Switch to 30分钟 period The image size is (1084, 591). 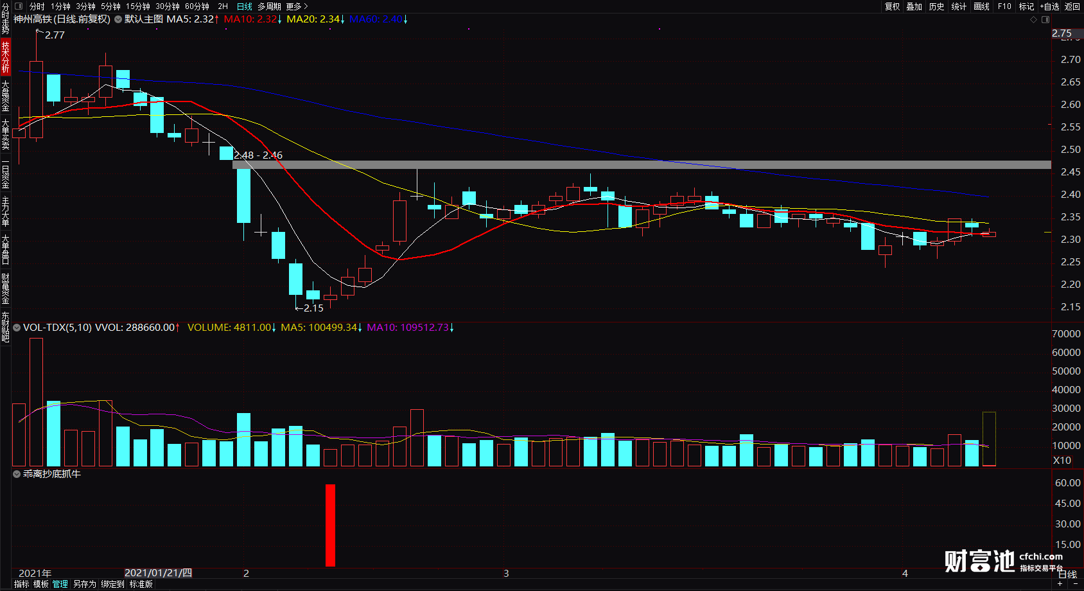click(x=168, y=6)
